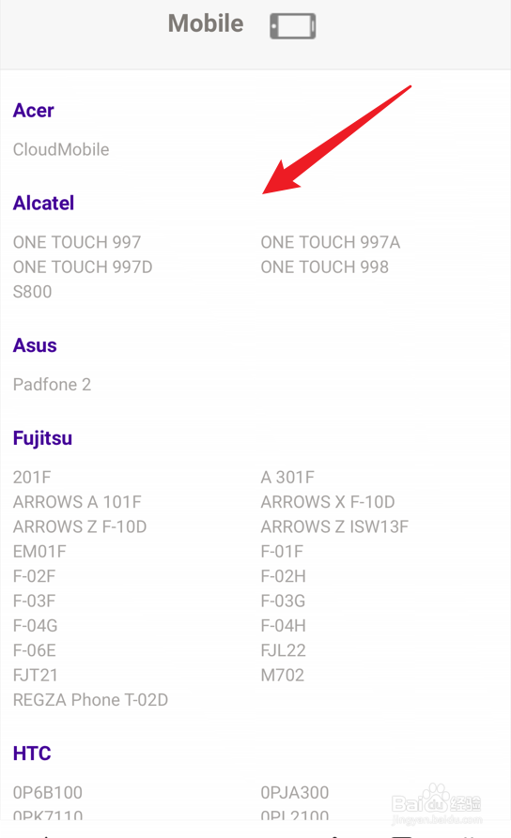Open the Acer brand heading
The image size is (511, 838).
click(x=33, y=111)
